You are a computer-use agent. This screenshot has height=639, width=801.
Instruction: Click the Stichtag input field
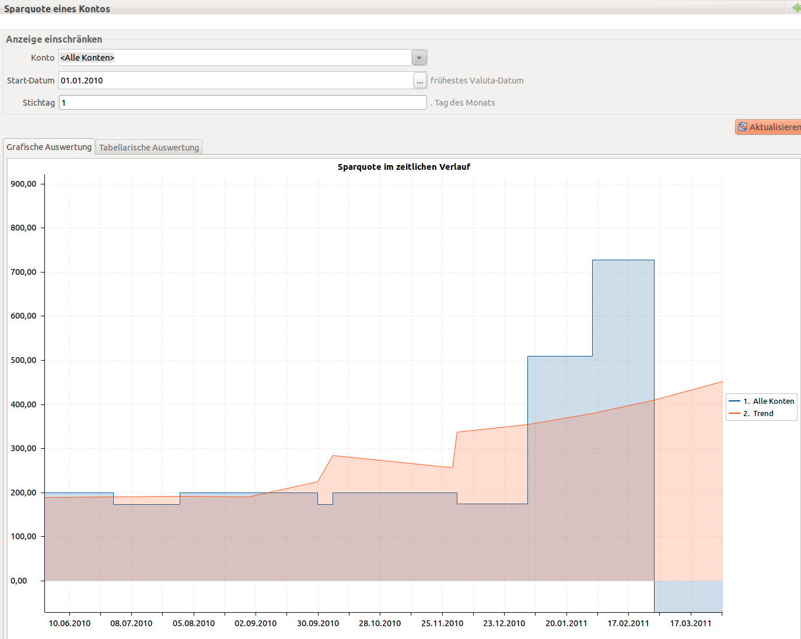tap(243, 103)
